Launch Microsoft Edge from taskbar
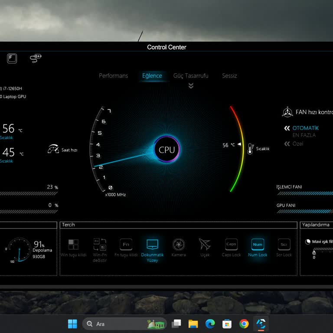This screenshot has height=333, width=333. [210, 324]
